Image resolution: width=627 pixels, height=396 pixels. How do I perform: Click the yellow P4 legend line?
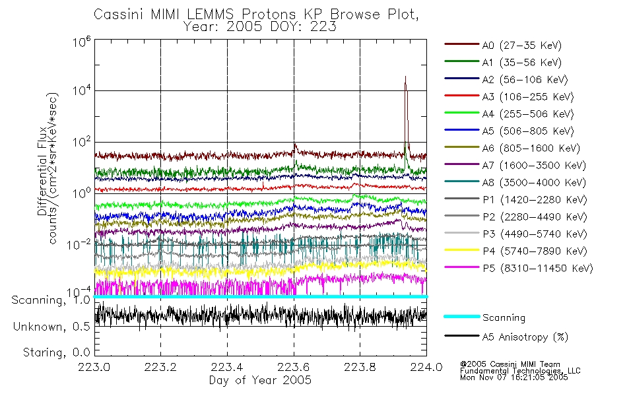click(x=462, y=250)
